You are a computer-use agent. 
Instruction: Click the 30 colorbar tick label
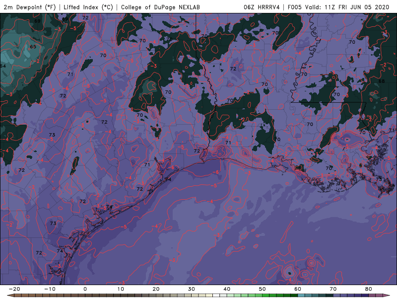192,289
